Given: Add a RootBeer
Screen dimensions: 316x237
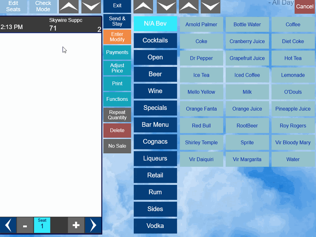Looking at the screenshot, I should [247, 126].
